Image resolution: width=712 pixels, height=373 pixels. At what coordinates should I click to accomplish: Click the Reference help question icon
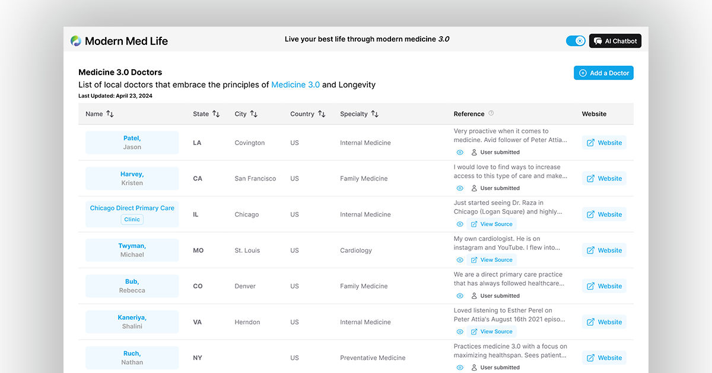click(491, 113)
